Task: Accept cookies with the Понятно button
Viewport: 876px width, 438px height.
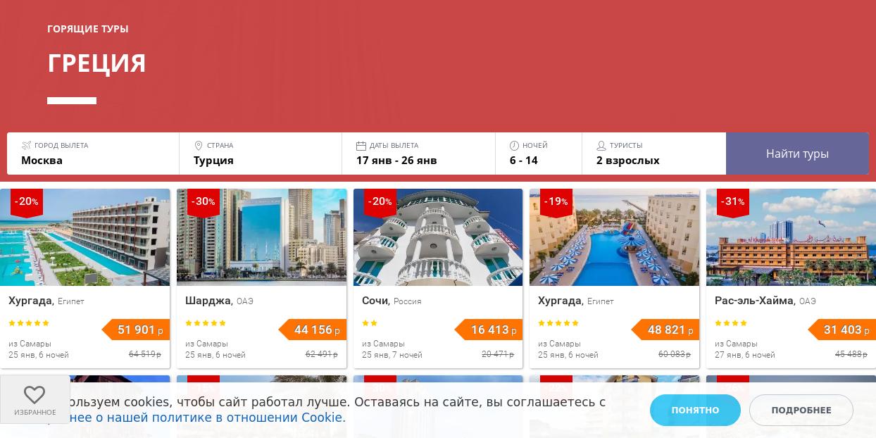Action: 695,411
